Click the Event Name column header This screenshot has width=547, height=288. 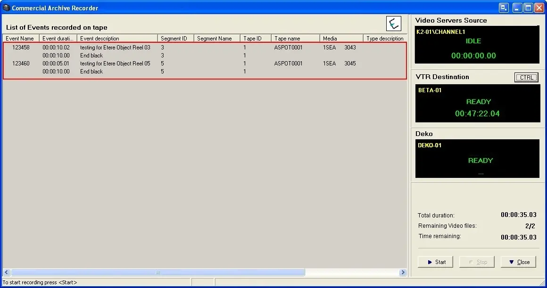20,39
